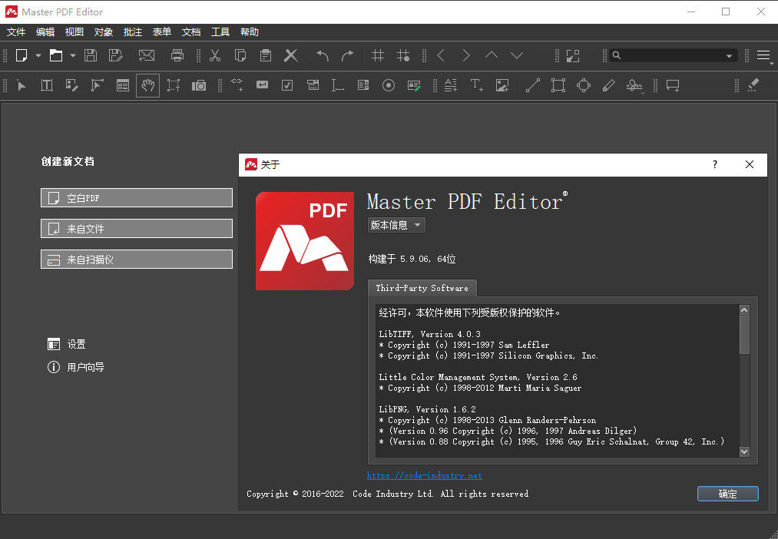This screenshot has height=539, width=778.
Task: Click the Print icon
Action: 177,55
